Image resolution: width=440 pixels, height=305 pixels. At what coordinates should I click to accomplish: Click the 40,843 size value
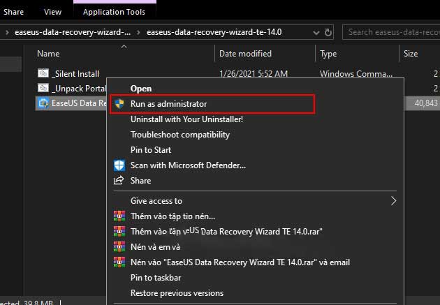click(x=426, y=103)
